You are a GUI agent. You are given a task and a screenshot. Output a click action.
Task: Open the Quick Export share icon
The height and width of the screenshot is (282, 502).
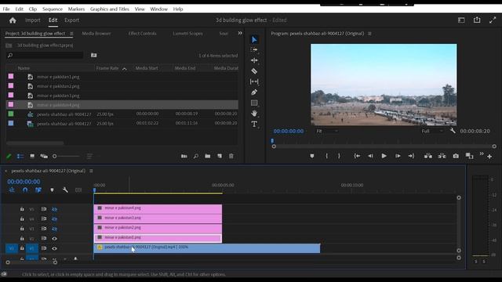pyautogui.click(x=477, y=20)
